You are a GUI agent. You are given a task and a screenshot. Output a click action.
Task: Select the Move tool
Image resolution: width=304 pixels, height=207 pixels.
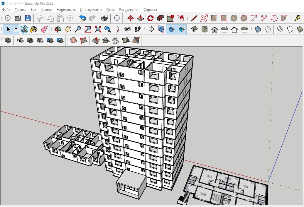[130, 18]
